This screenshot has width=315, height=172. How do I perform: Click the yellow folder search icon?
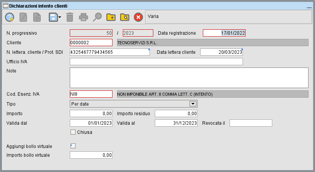click(125, 17)
